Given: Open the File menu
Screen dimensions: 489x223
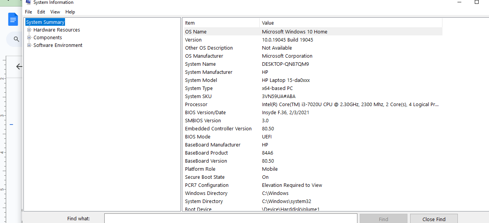Looking at the screenshot, I should [x=28, y=12].
